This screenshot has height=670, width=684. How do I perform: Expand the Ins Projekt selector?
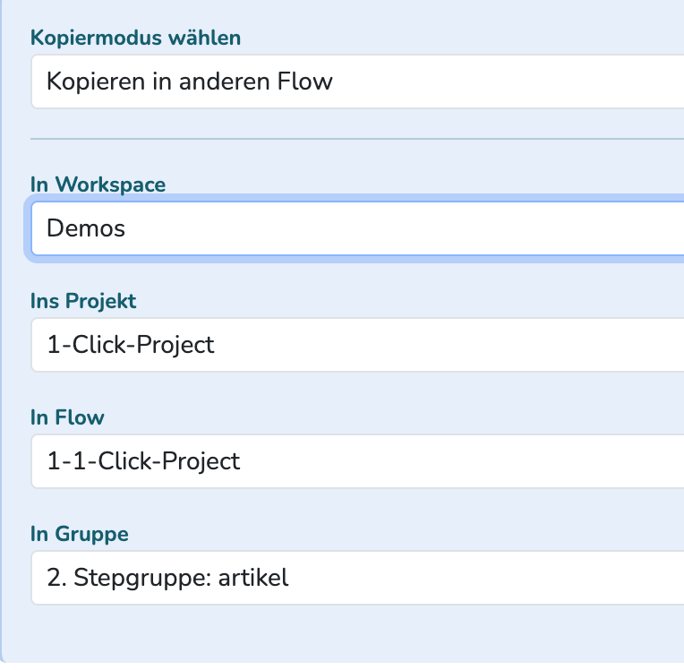[x=358, y=345]
